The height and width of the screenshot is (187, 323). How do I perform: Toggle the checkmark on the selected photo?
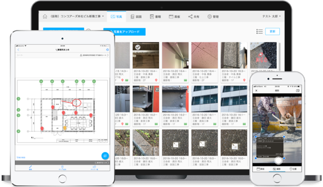point(138,47)
